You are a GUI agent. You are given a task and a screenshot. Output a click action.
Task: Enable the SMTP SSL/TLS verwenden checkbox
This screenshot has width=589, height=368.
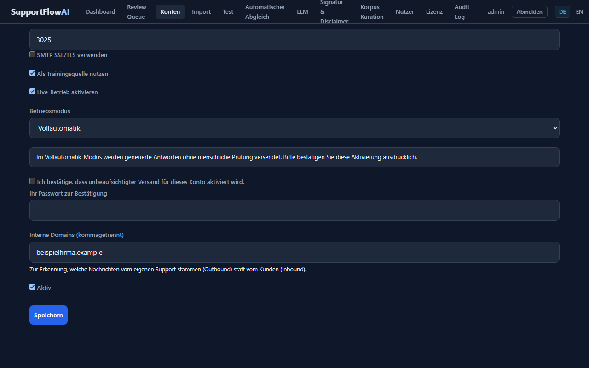32,54
